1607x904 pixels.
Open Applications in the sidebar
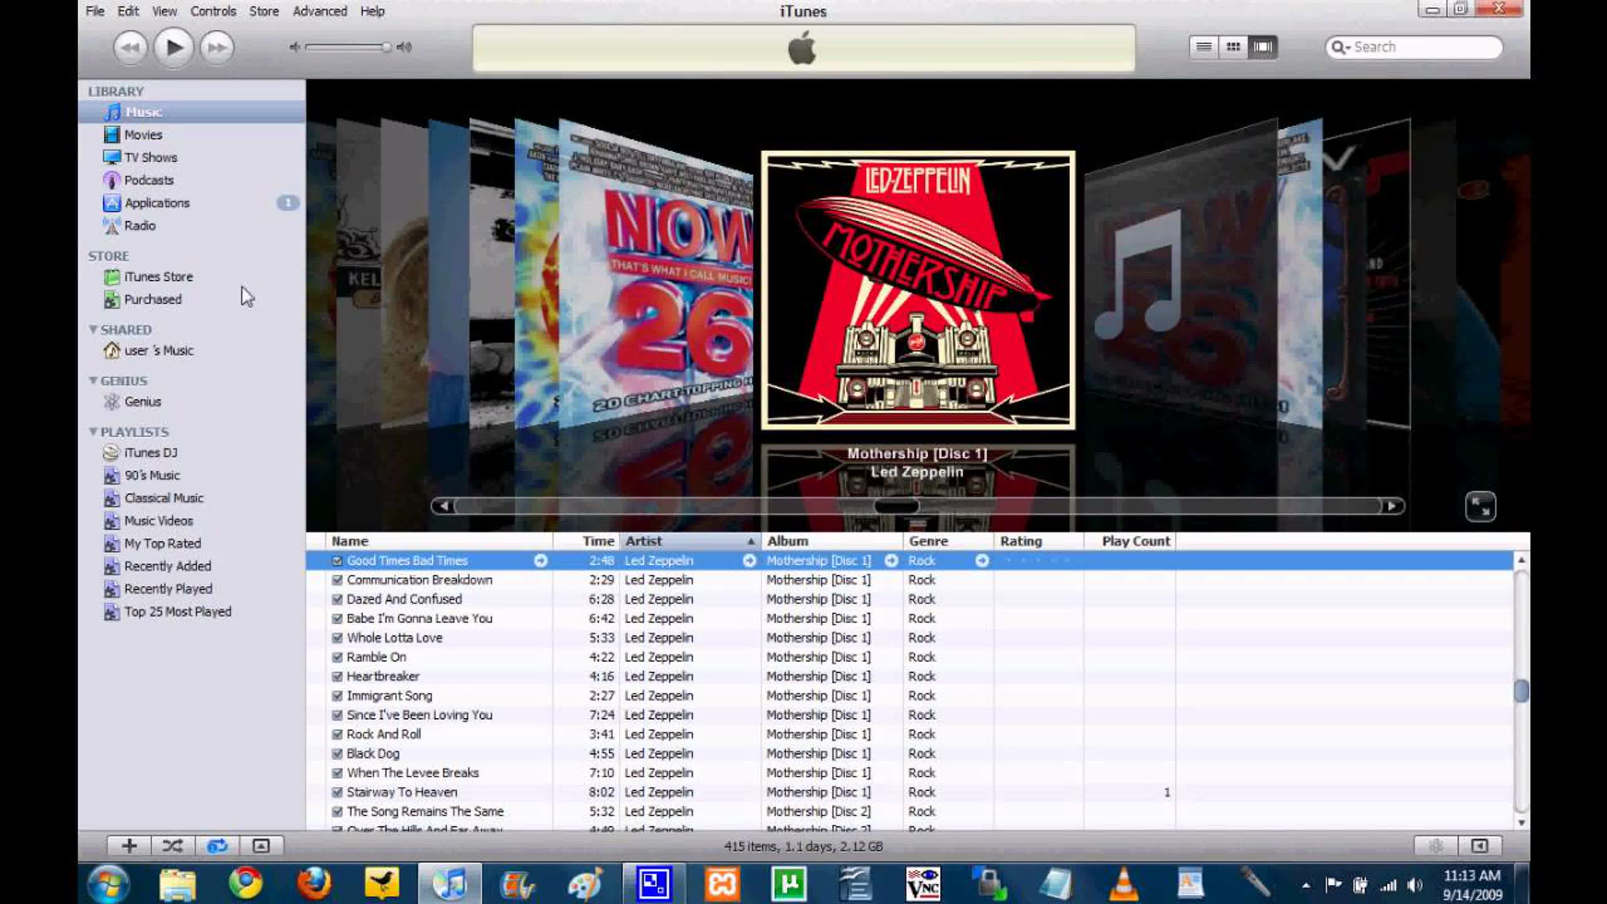[x=157, y=203]
